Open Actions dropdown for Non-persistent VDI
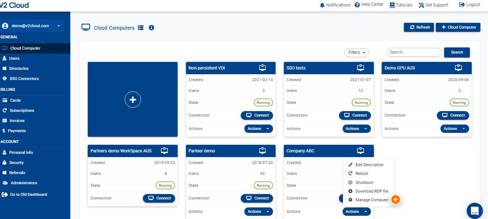 point(259,129)
